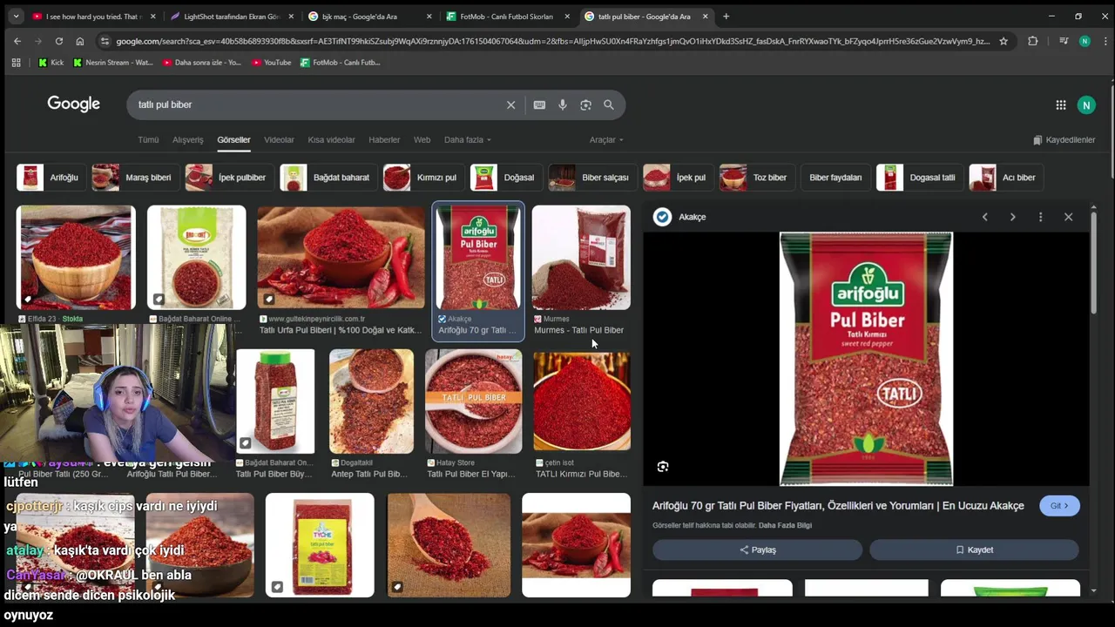Close the FotMob browser tab

click(x=567, y=17)
